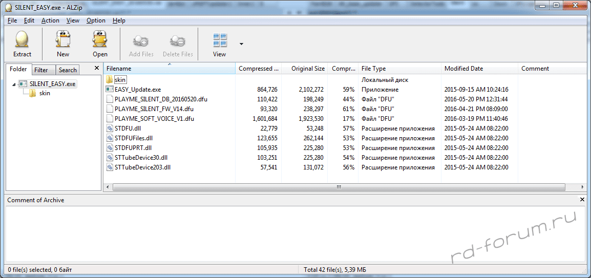Click status text 'Total 42 file(s), 5,39 МБ'
591x278 pixels.
(x=335, y=270)
